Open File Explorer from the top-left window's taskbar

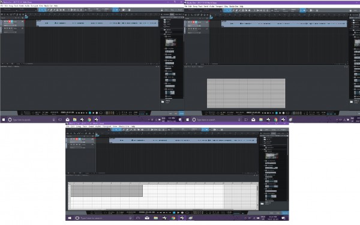coord(74,120)
